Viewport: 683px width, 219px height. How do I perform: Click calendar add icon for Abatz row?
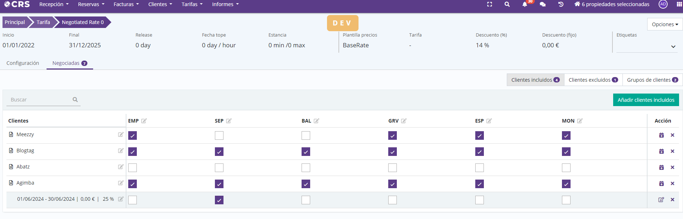pyautogui.click(x=661, y=167)
